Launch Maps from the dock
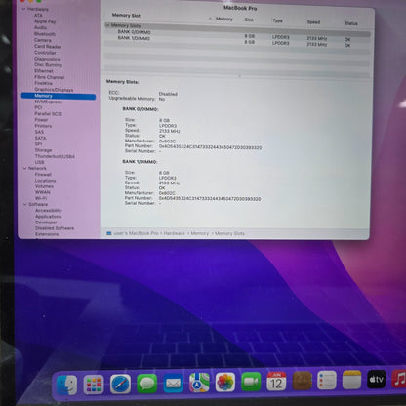 (199, 383)
